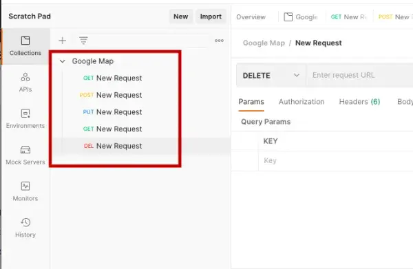The image size is (413, 269).
Task: Open the Monitors sidebar section
Action: pyautogui.click(x=25, y=191)
